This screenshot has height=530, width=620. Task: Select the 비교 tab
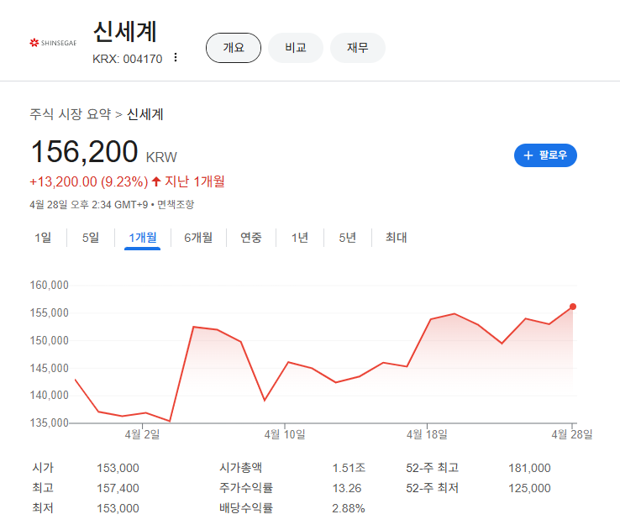[296, 48]
